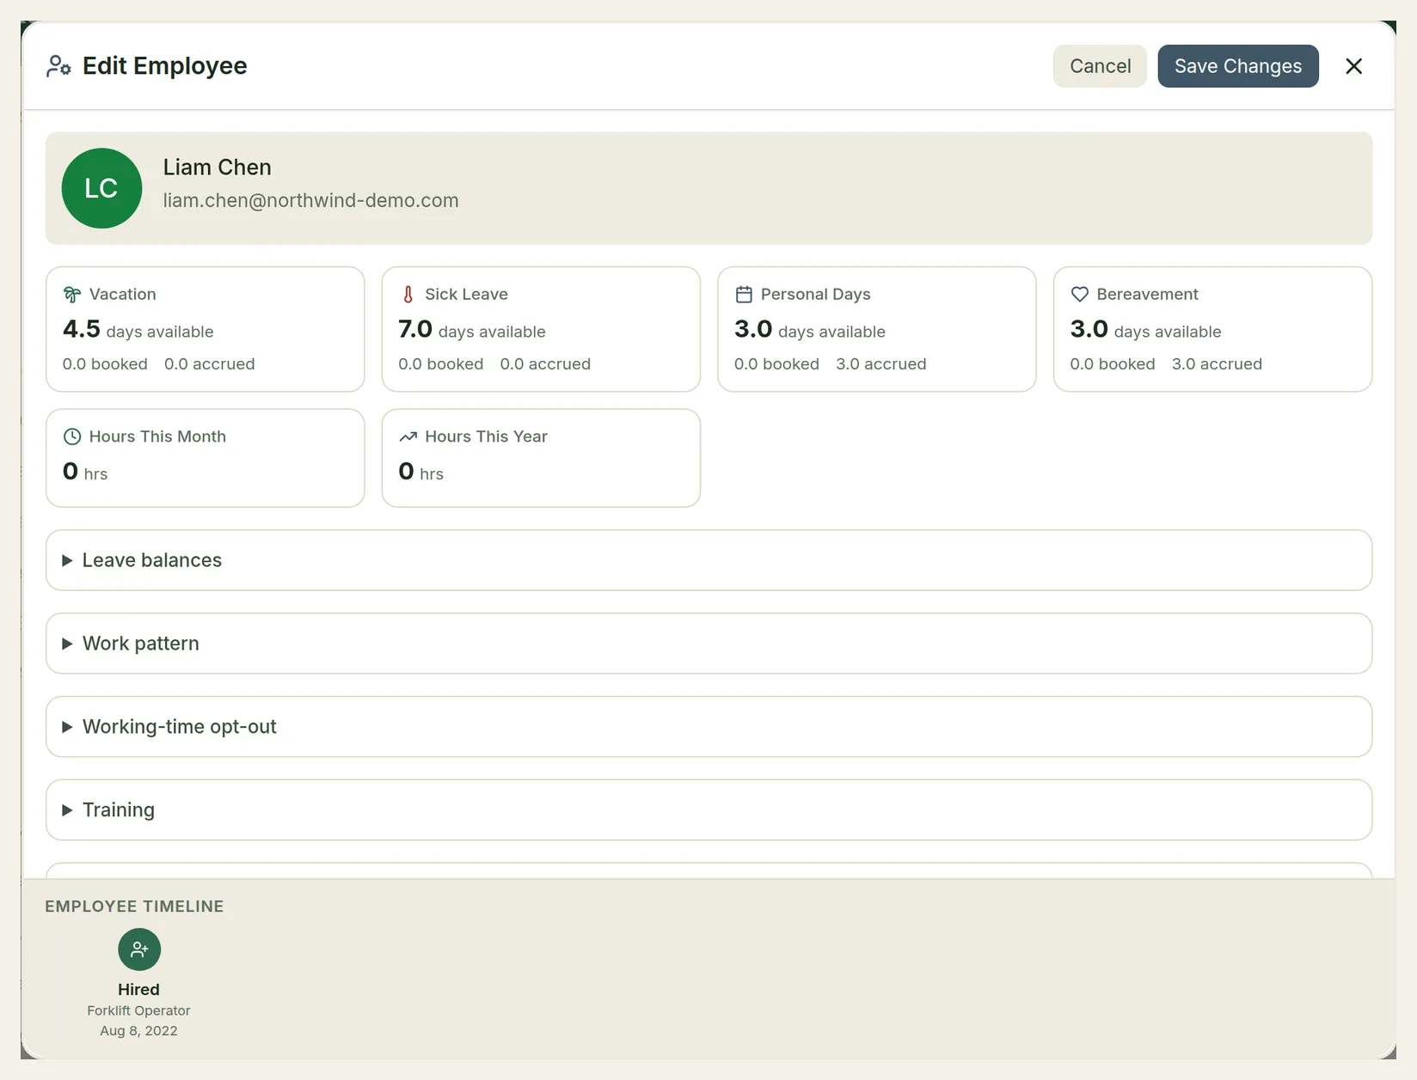1417x1080 pixels.
Task: Expand the Work pattern section
Action: tap(708, 644)
